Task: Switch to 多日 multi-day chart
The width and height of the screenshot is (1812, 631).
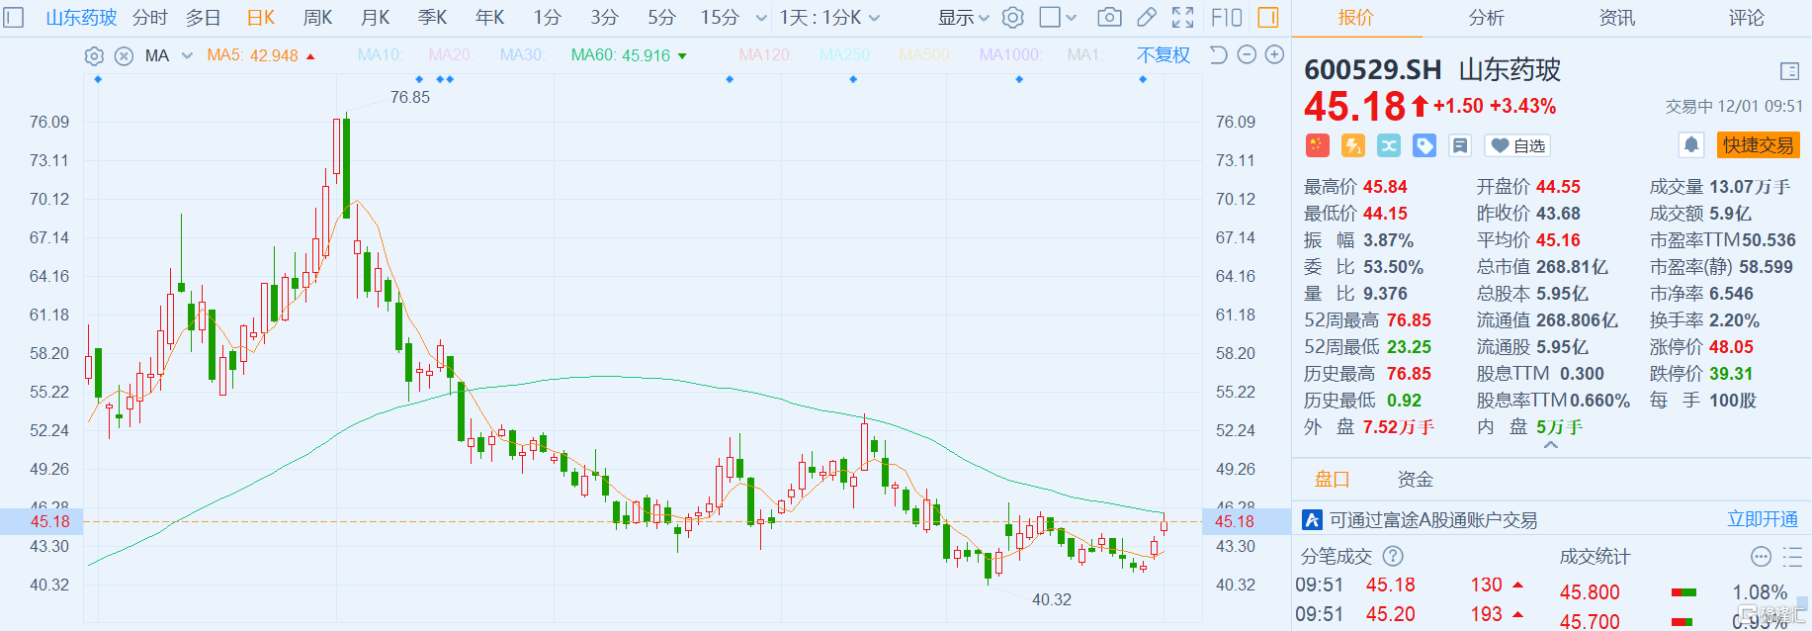Action: pos(204,18)
